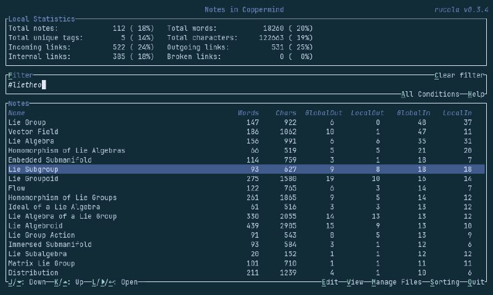Open the Manage Files menu
493x295 pixels.
click(397, 282)
